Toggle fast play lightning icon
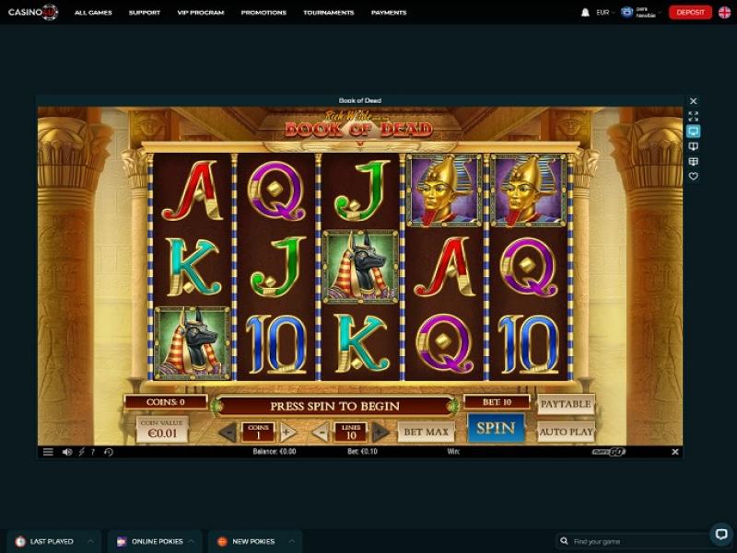737x553 pixels. (x=81, y=452)
